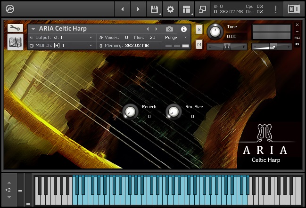Click the Reverb knob
Viewport: 306px width, 208px height.
[x=130, y=112]
